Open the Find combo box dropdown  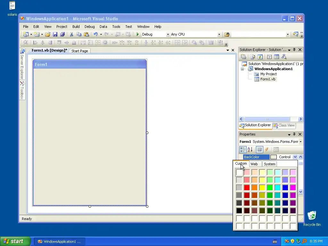[x=288, y=35]
